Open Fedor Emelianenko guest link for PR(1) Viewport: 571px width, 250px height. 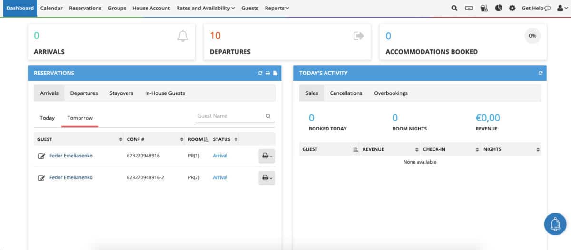click(x=71, y=156)
